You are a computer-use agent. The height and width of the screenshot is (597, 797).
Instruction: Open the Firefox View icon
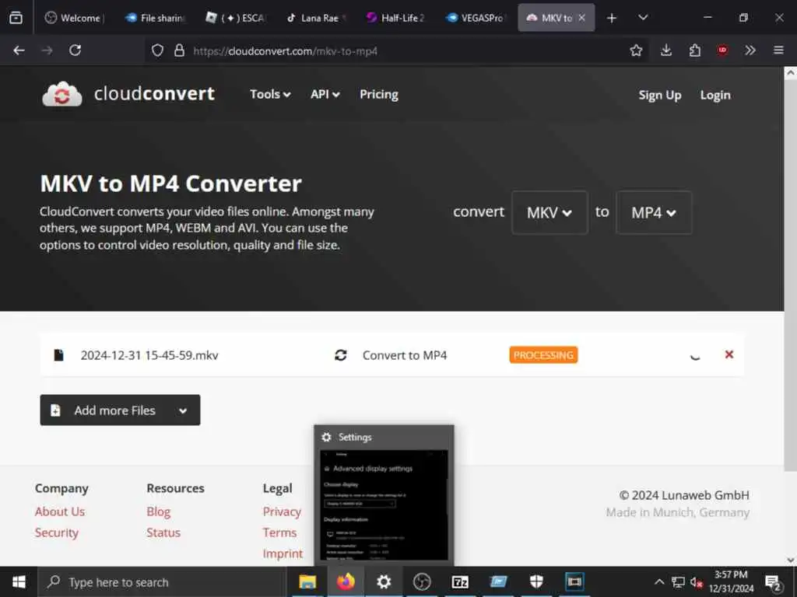coord(16,18)
